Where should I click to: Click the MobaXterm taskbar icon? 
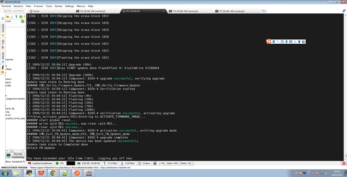pos(29,173)
